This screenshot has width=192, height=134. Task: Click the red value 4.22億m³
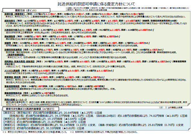tap(51, 14)
